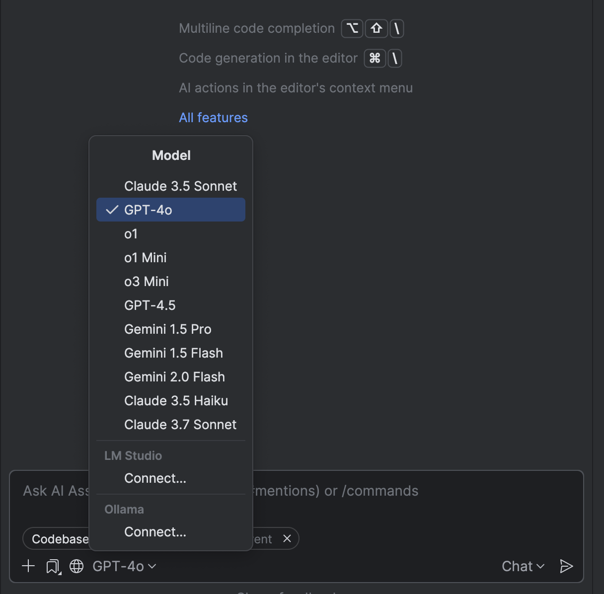The width and height of the screenshot is (604, 594).
Task: Click the plus icon to add attachment
Action: (28, 566)
